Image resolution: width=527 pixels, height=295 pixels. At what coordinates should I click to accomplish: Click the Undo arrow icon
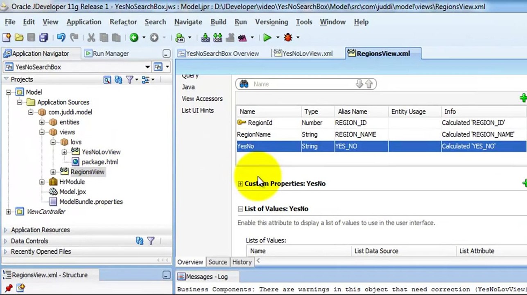pyautogui.click(x=61, y=38)
